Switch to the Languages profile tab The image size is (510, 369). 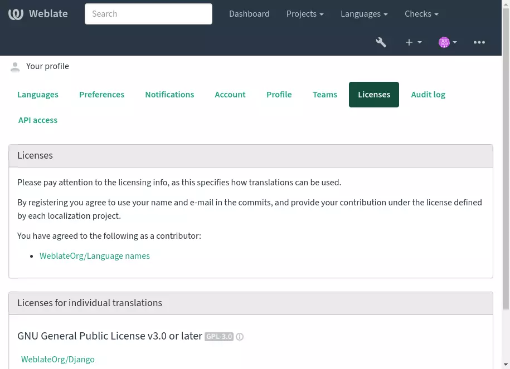pyautogui.click(x=38, y=95)
